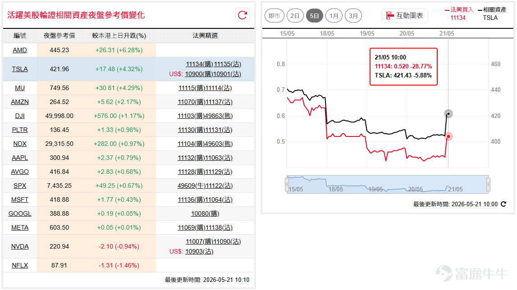The width and height of the screenshot is (517, 290).
Task: Open the SPX index link
Action: click(20, 186)
